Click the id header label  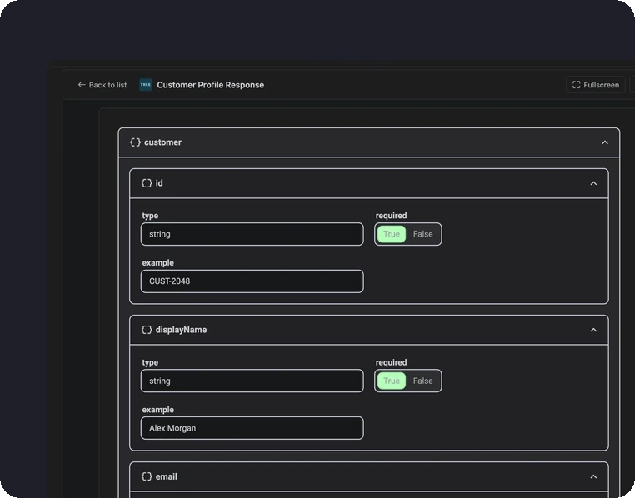pos(159,183)
